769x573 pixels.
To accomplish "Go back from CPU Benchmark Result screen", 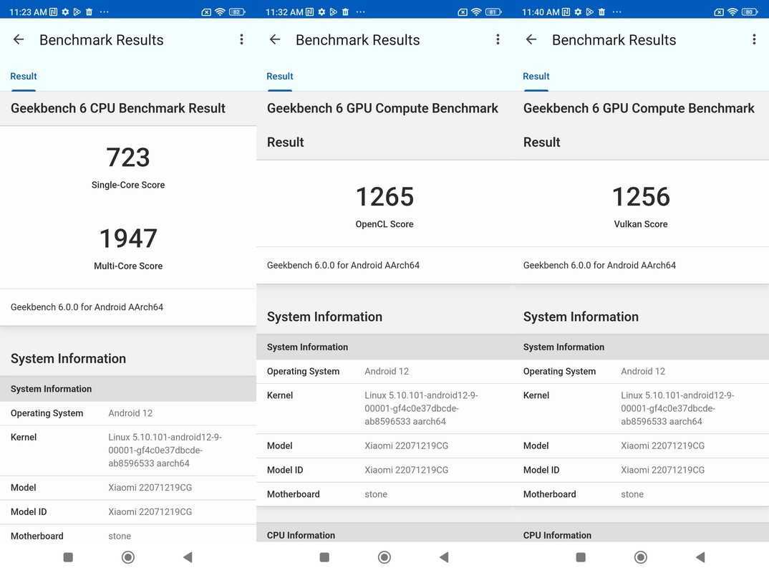I will pos(19,39).
